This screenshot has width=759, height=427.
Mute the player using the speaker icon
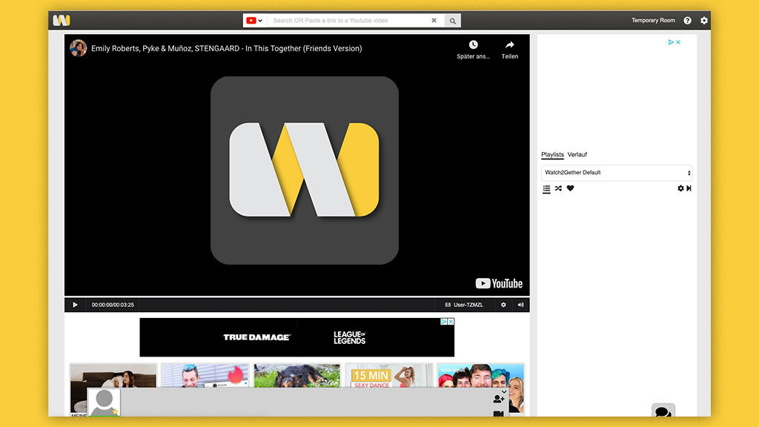(521, 305)
